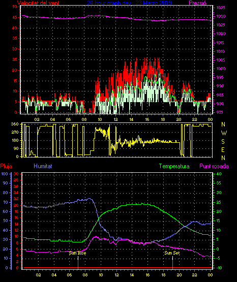This screenshot has width=237, height=282.
Task: Select the 'Pluja' legend label
Action: (6, 166)
